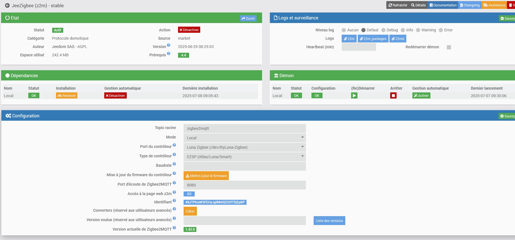
Task: Click daemon Configuration OK badge
Action: click(317, 96)
